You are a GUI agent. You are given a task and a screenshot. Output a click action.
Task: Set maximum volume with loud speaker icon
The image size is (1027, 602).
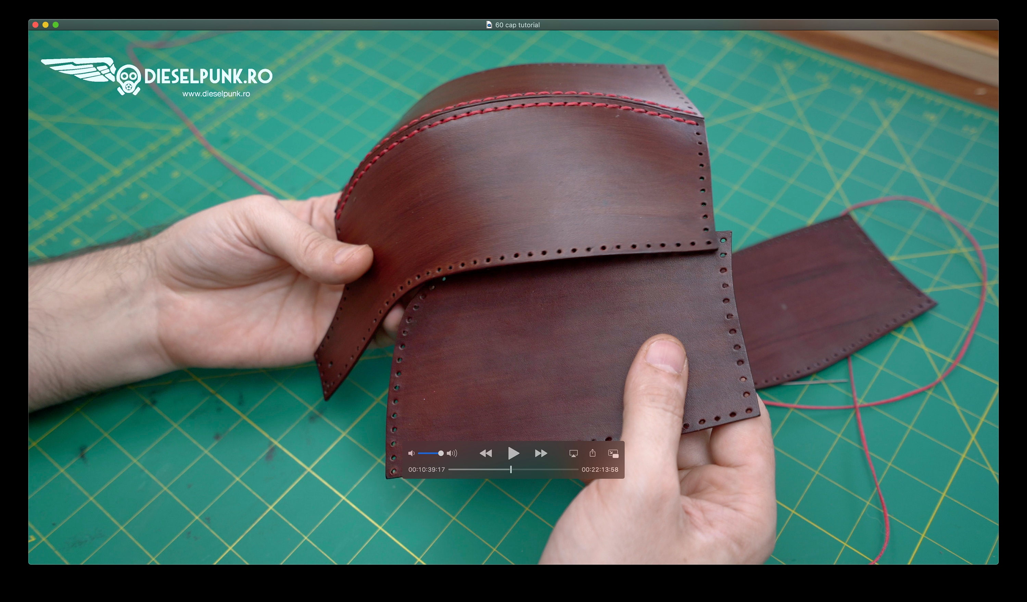tap(452, 453)
